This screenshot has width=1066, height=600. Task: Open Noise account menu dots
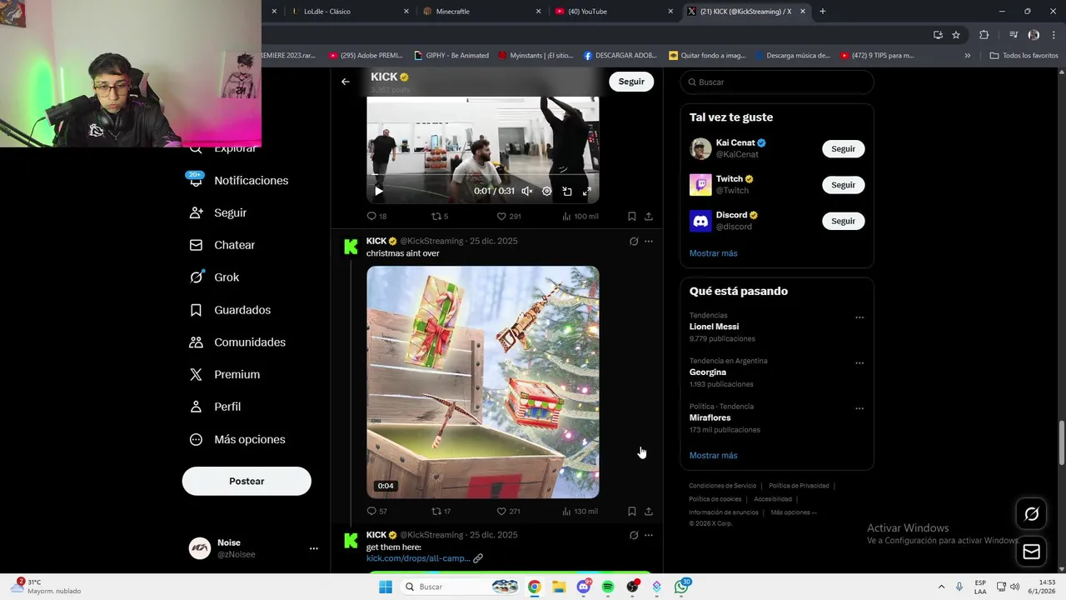(314, 548)
